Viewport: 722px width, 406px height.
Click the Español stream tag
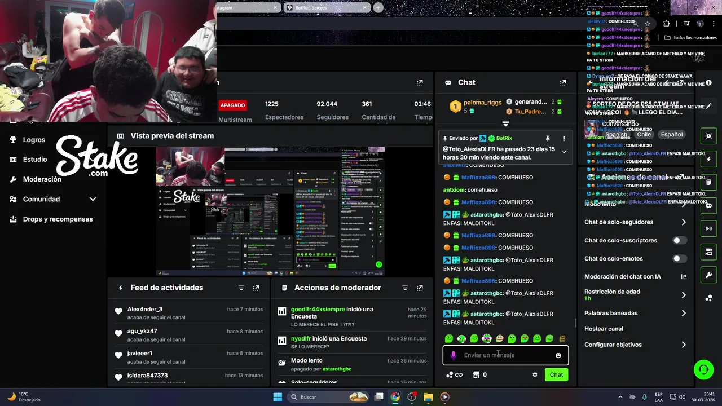click(672, 135)
